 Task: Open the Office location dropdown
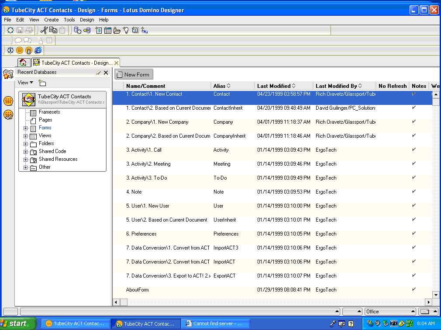pyautogui.click(x=390, y=311)
